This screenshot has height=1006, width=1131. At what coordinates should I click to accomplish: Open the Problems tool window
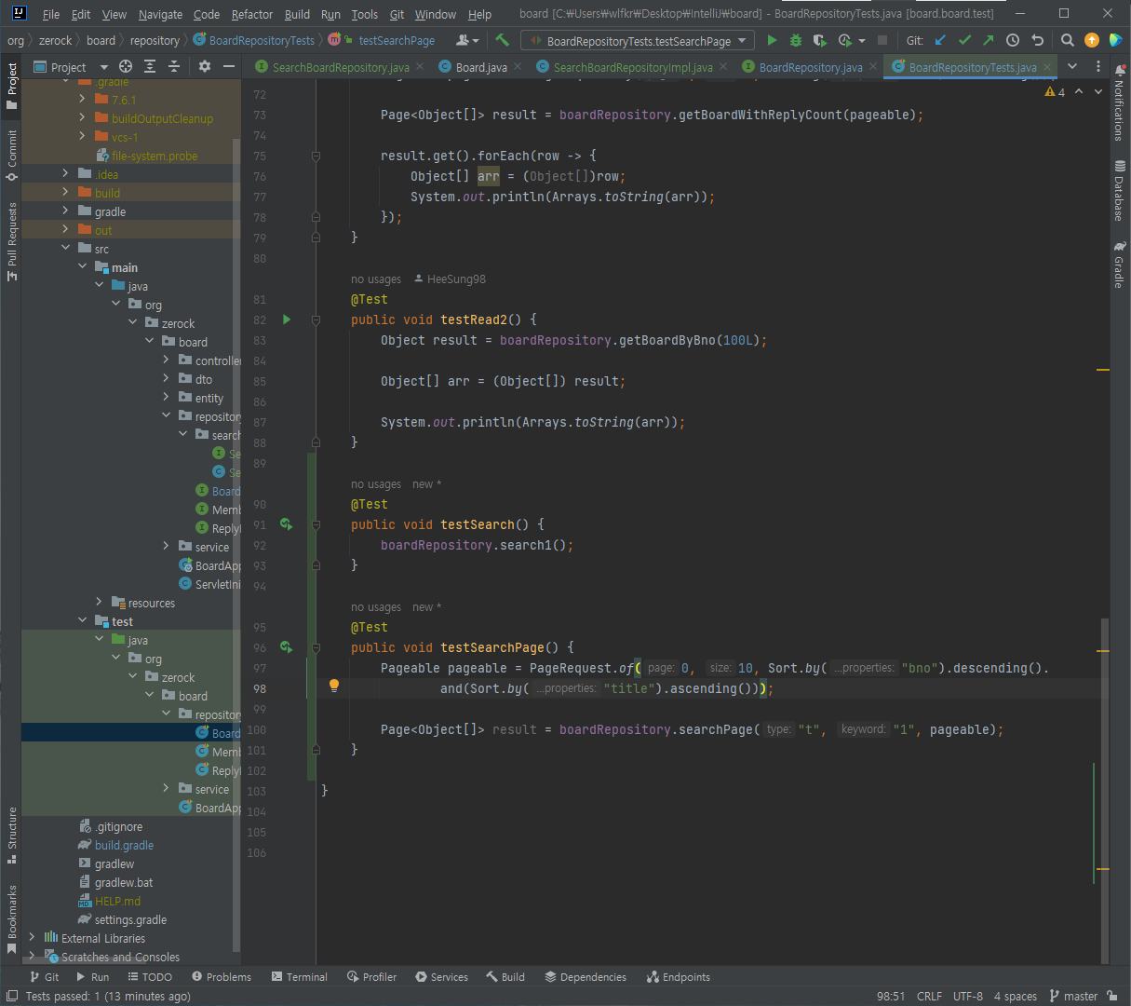(x=222, y=977)
